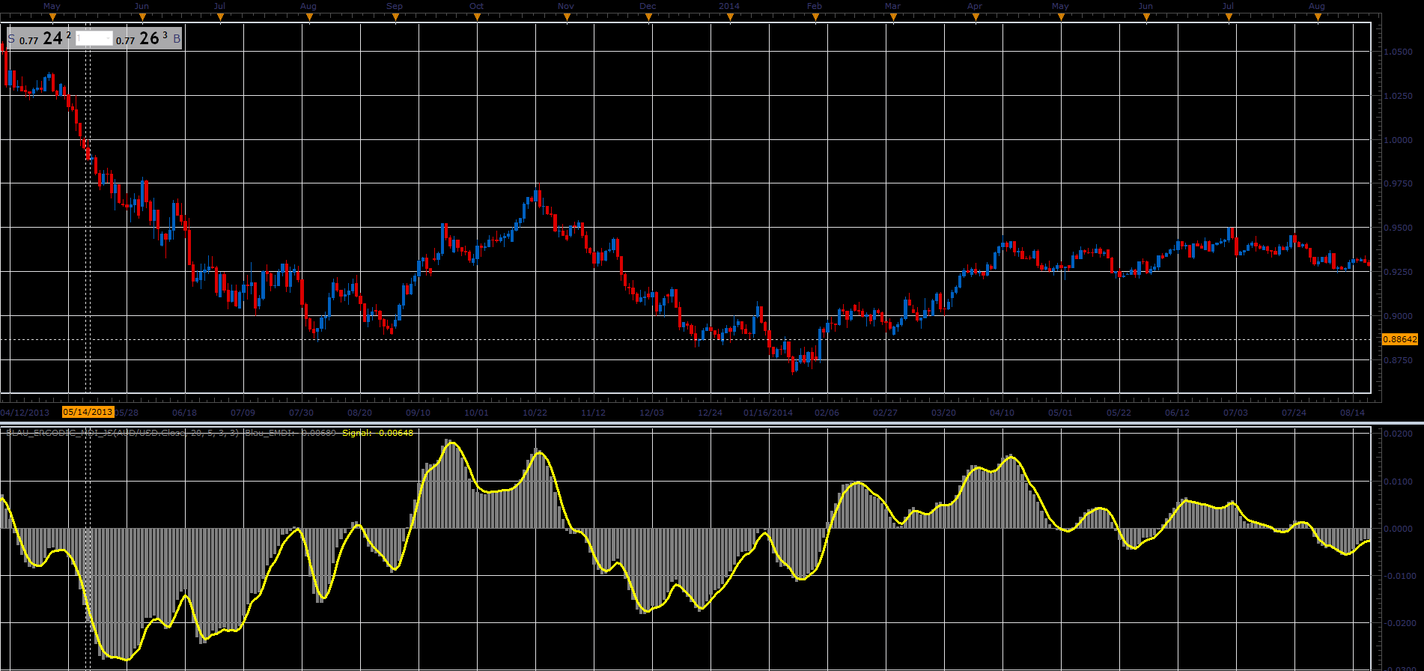Click the 07/30 date axis label

pyautogui.click(x=301, y=413)
